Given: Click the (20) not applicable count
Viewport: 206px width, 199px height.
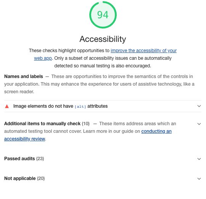Looking at the screenshot, I should 41,178.
